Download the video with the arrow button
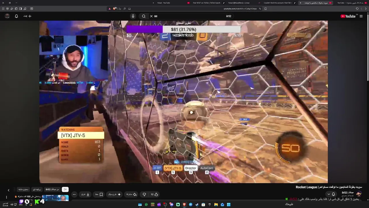369x208 pixels. pos(85,194)
